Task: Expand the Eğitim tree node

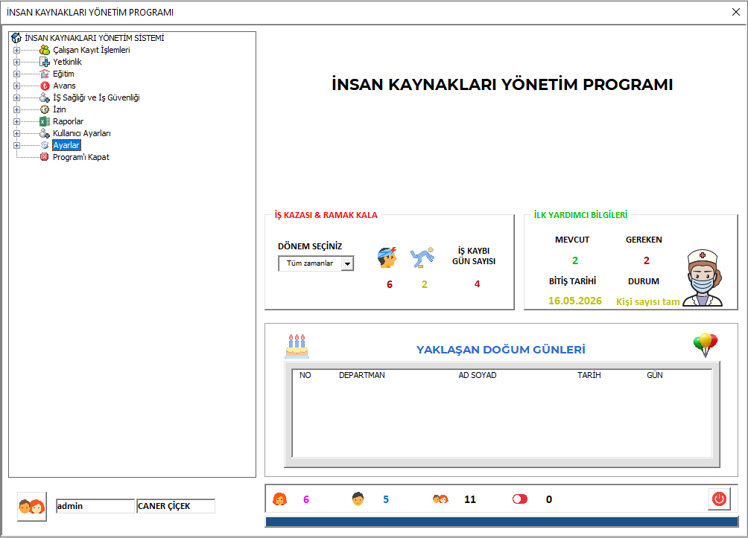Action: point(16,74)
